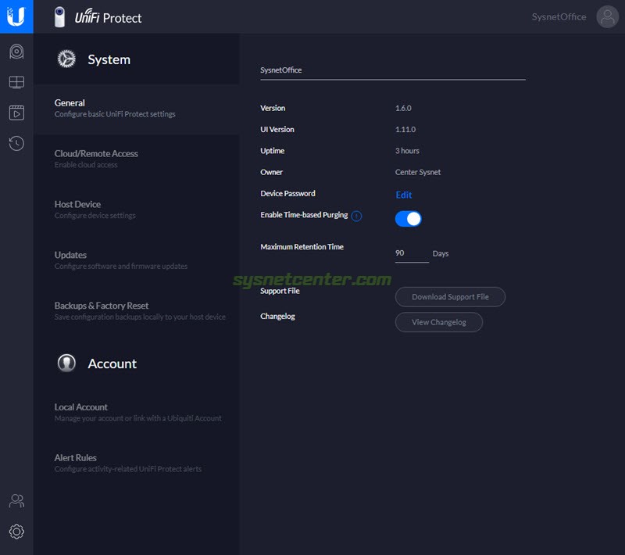Click the user avatar icon

607,16
